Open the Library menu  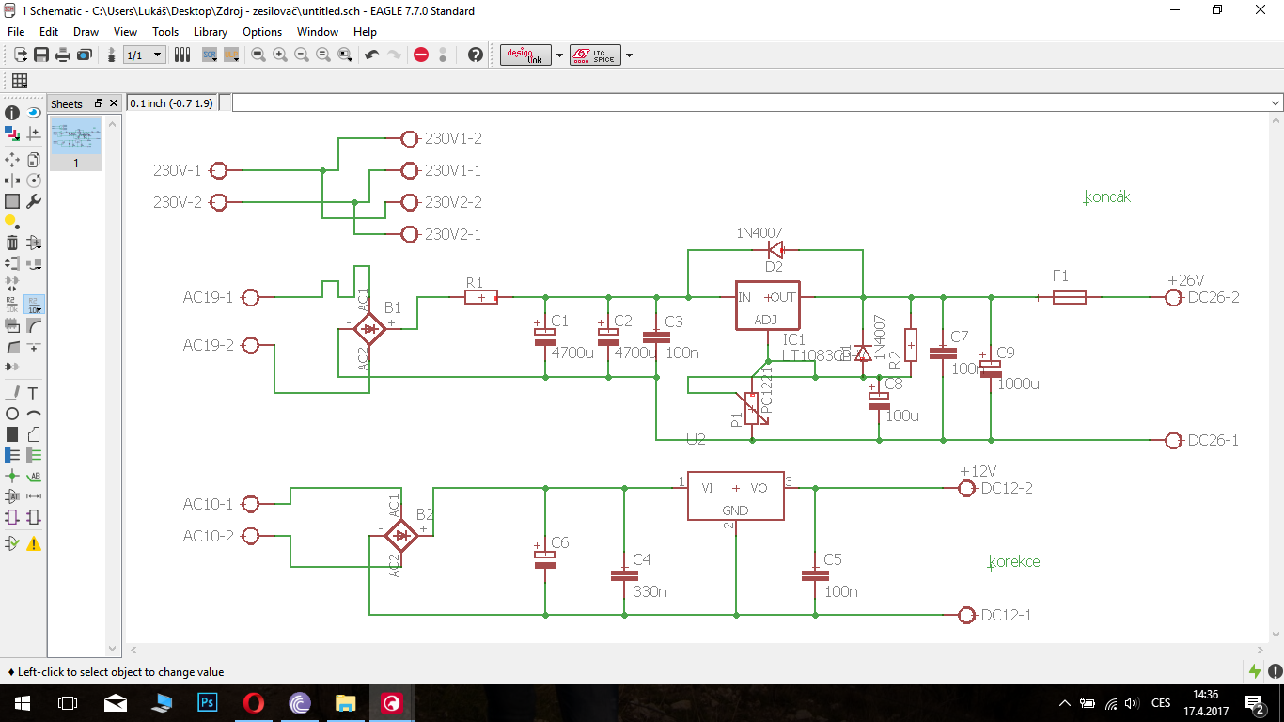pos(210,32)
